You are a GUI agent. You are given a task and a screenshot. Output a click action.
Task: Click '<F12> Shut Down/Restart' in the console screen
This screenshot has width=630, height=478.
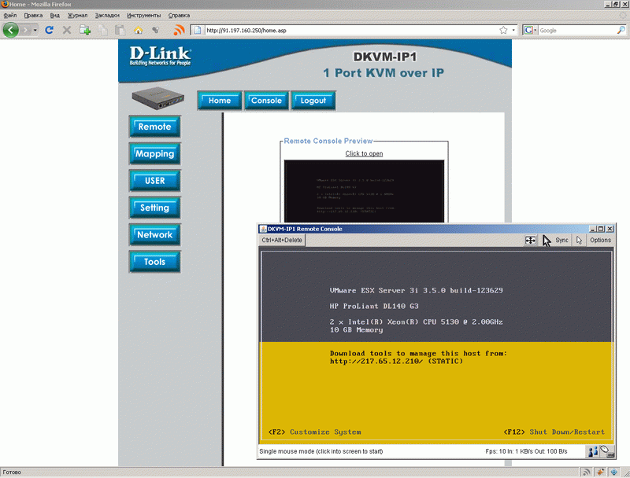click(x=554, y=432)
